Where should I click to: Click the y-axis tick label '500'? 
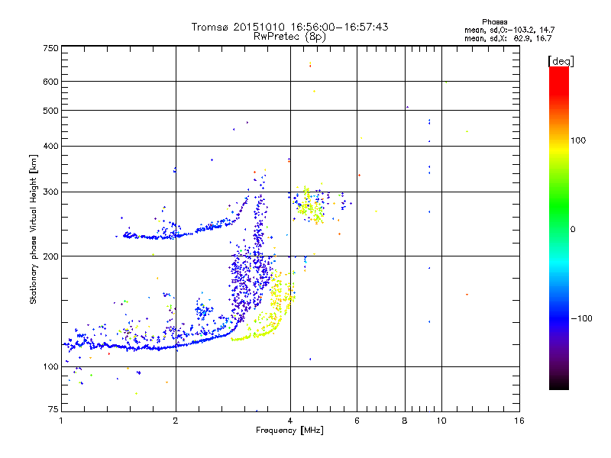50,111
